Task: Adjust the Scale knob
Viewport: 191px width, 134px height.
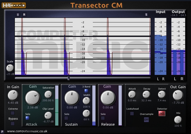Action: tap(10, 68)
